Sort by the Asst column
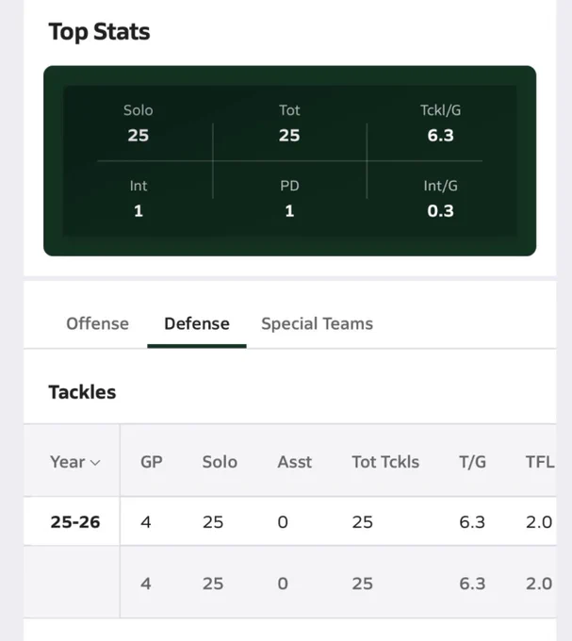572x641 pixels. [x=295, y=462]
